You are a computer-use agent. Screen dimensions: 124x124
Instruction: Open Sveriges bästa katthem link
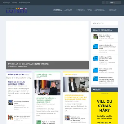point(22,116)
